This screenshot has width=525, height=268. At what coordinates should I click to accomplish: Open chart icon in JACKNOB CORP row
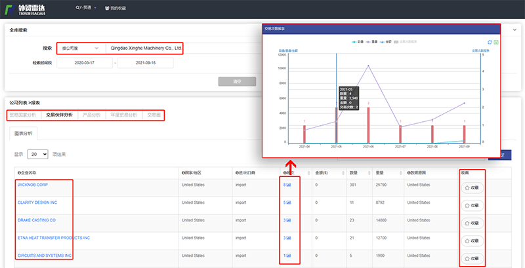pos(289,185)
